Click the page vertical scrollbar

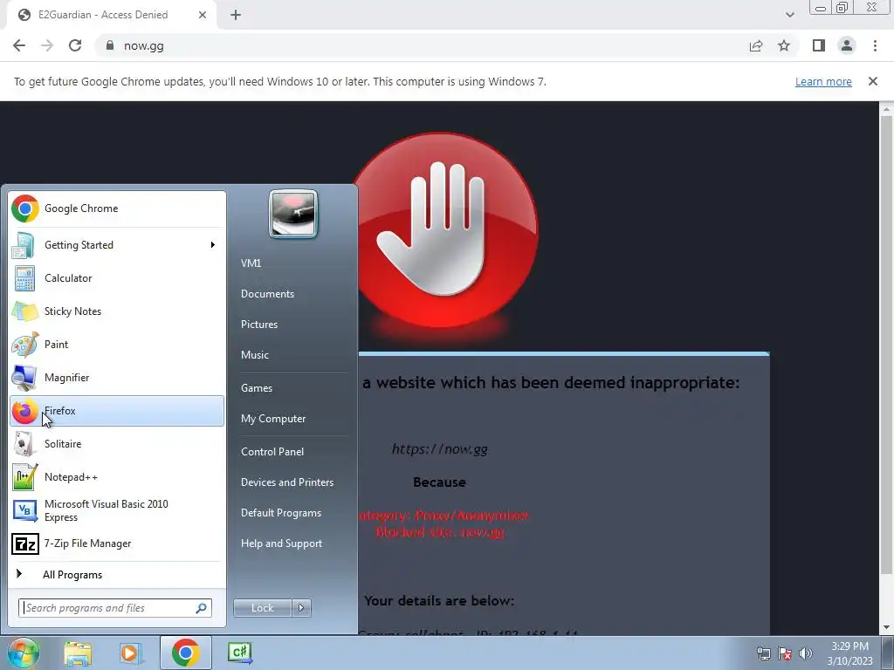[x=886, y=345]
